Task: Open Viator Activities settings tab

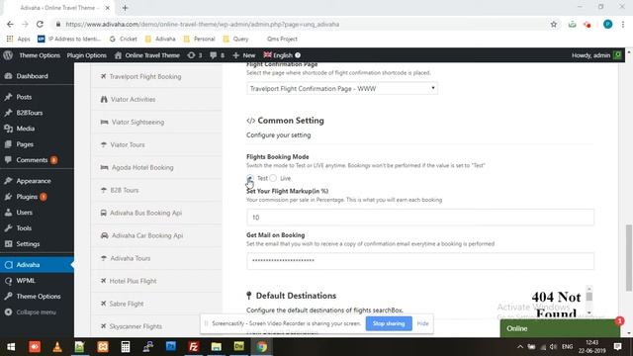Action: pos(156,99)
